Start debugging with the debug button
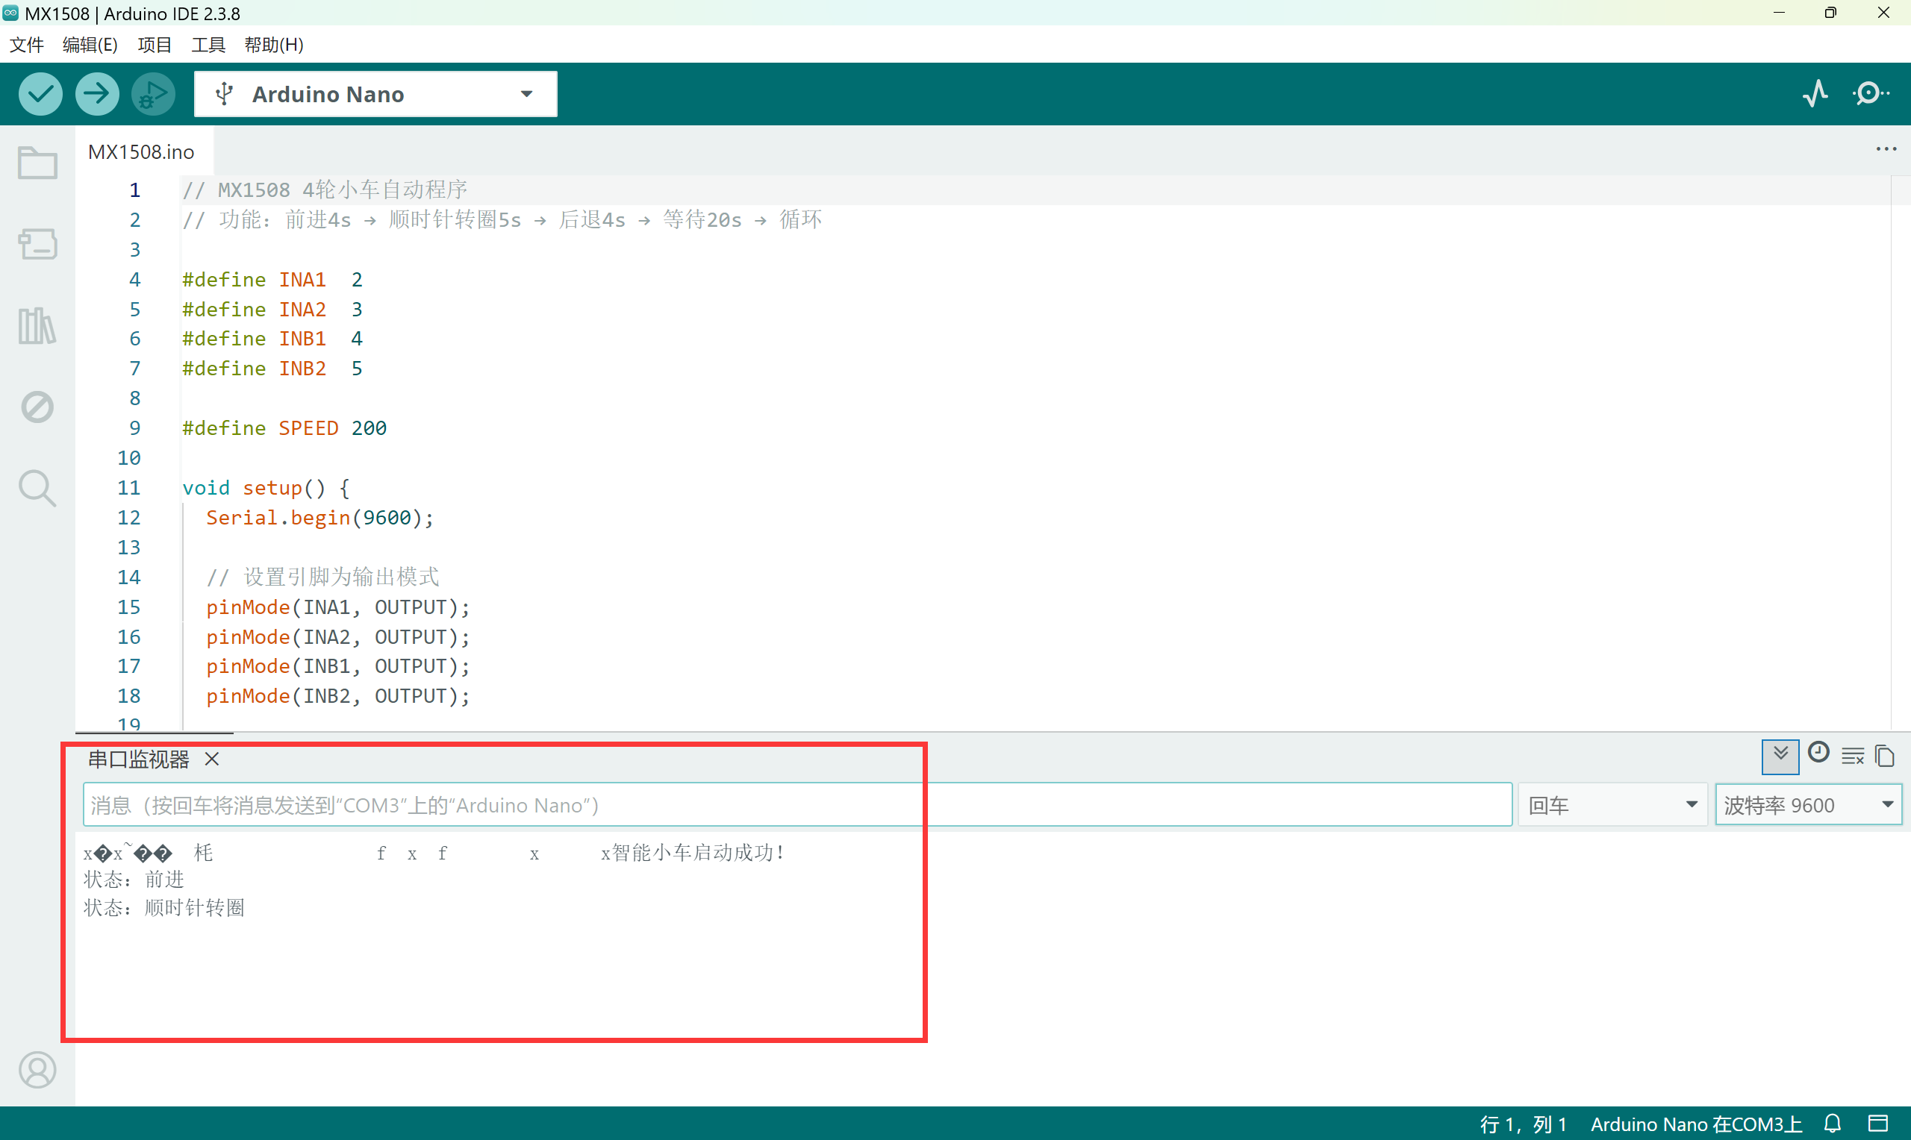This screenshot has width=1911, height=1140. [x=153, y=94]
